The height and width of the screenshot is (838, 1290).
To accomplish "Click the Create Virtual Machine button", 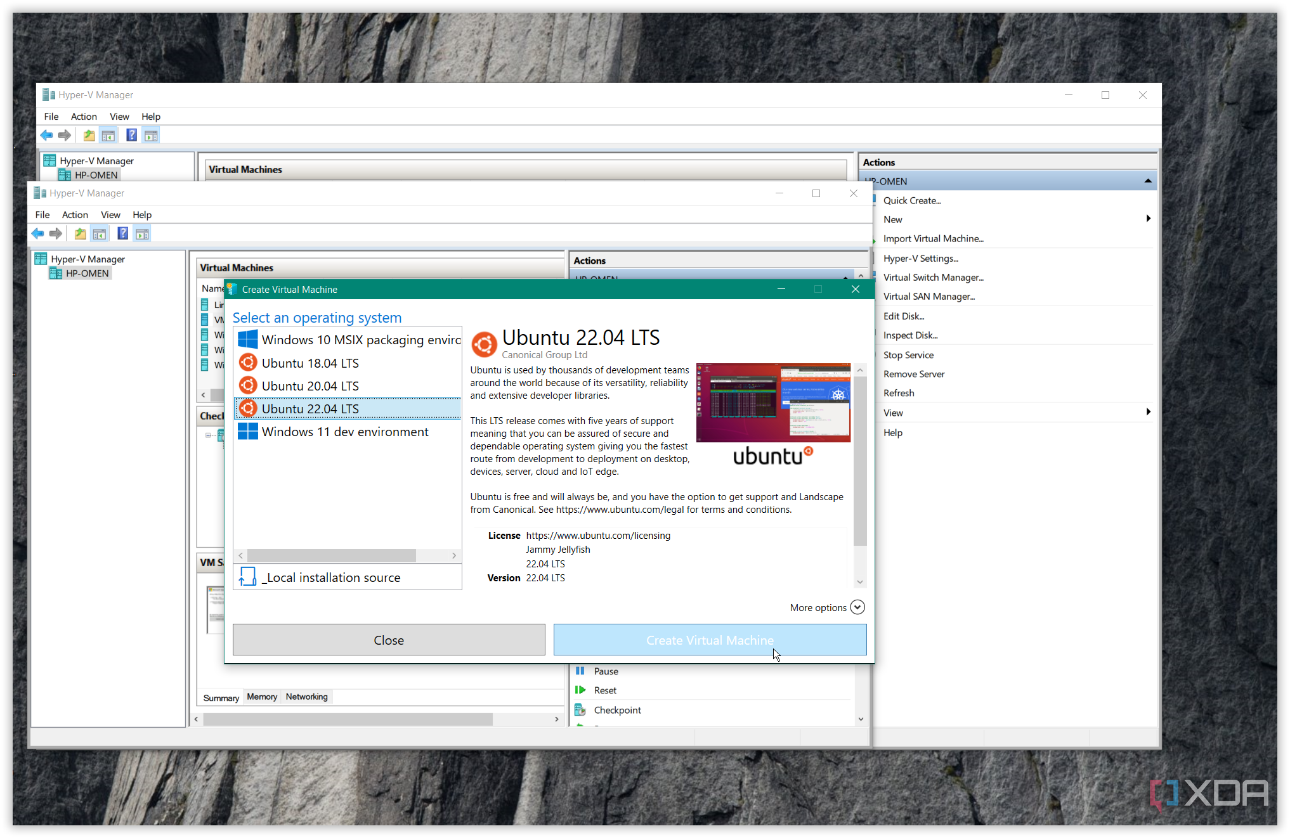I will click(710, 640).
